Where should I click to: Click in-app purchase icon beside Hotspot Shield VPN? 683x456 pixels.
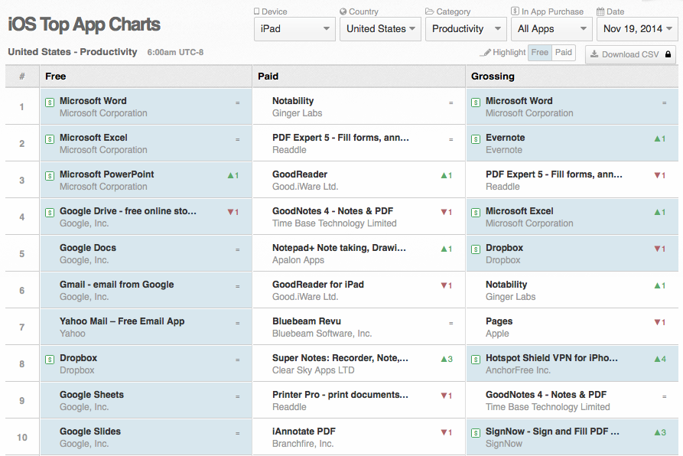[476, 360]
